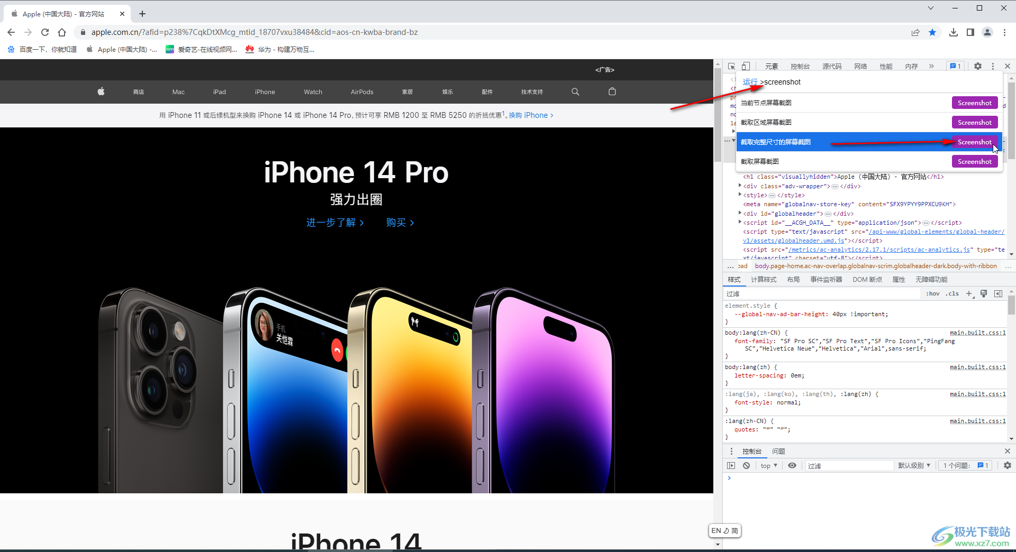Open the search icon in Apple nav
The height and width of the screenshot is (552, 1016).
pyautogui.click(x=575, y=91)
